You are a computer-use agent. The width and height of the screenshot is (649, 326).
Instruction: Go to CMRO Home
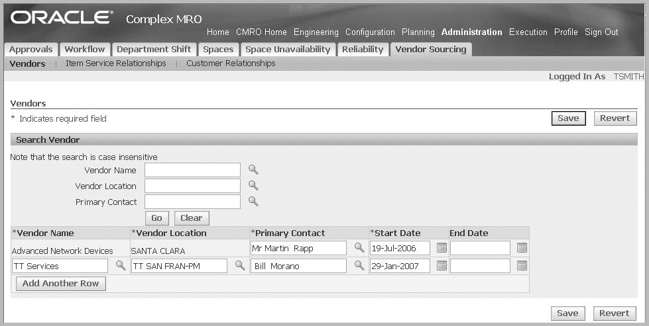[261, 32]
